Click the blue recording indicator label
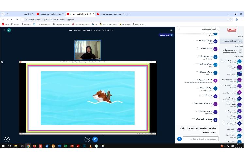Screen dimensions: 245x157 (166, 35)
